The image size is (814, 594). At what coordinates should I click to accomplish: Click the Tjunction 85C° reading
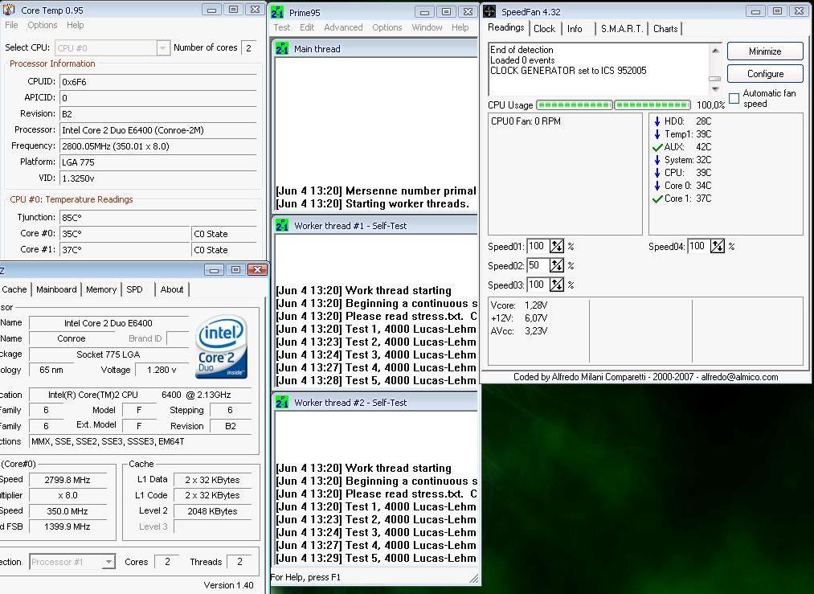[158, 218]
